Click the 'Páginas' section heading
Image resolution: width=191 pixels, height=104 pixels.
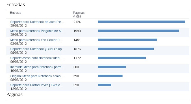coord(14,95)
